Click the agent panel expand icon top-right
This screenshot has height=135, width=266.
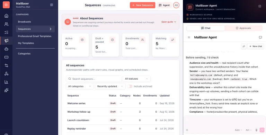[259, 6]
